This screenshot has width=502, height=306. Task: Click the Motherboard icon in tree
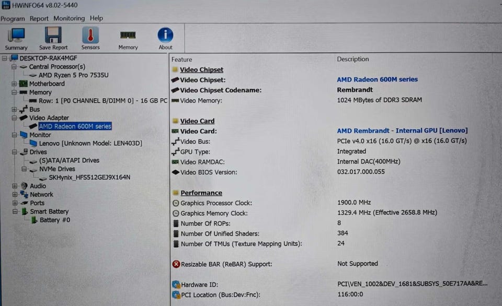[x=24, y=84]
